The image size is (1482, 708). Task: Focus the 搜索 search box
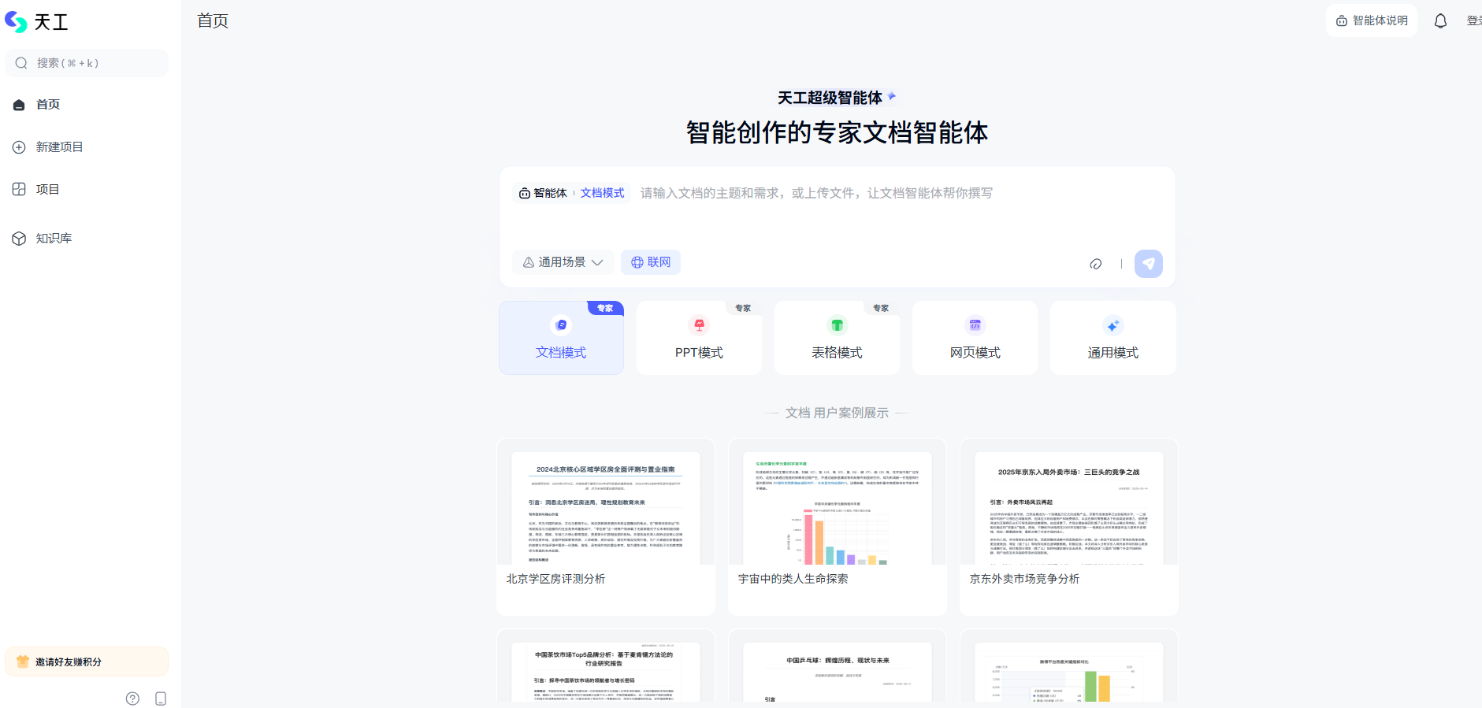87,63
